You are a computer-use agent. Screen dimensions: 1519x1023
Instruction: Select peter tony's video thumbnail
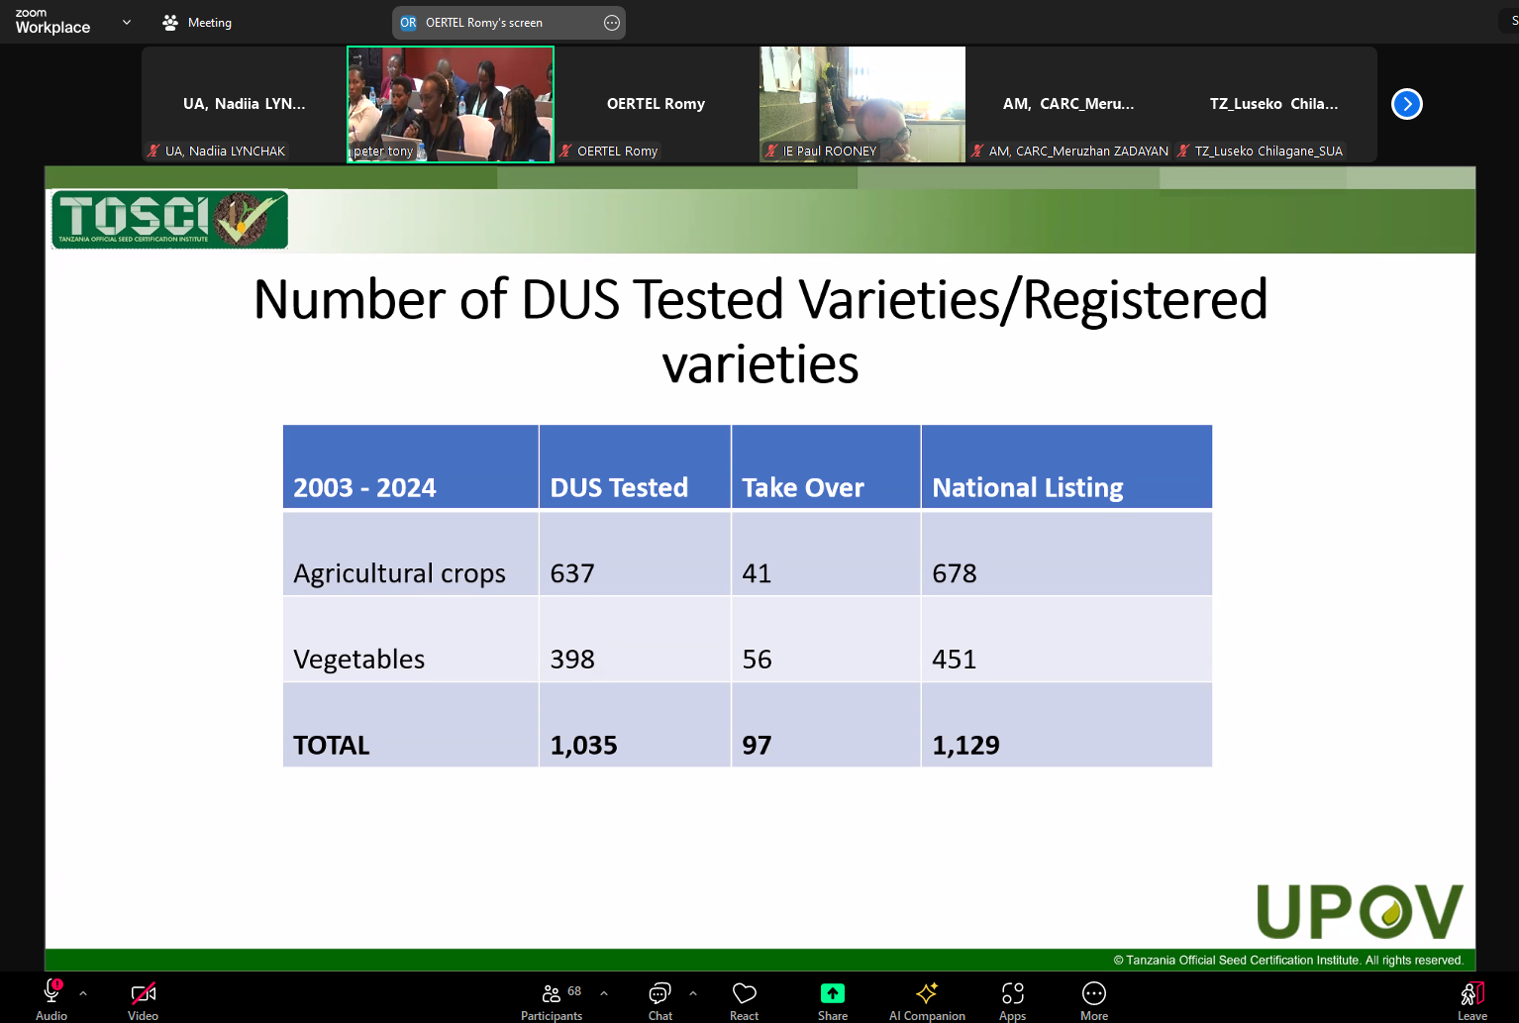(451, 104)
